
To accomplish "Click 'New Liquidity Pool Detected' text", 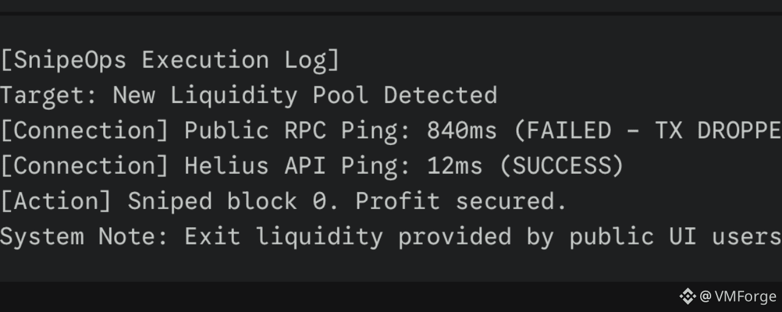I will point(305,96).
